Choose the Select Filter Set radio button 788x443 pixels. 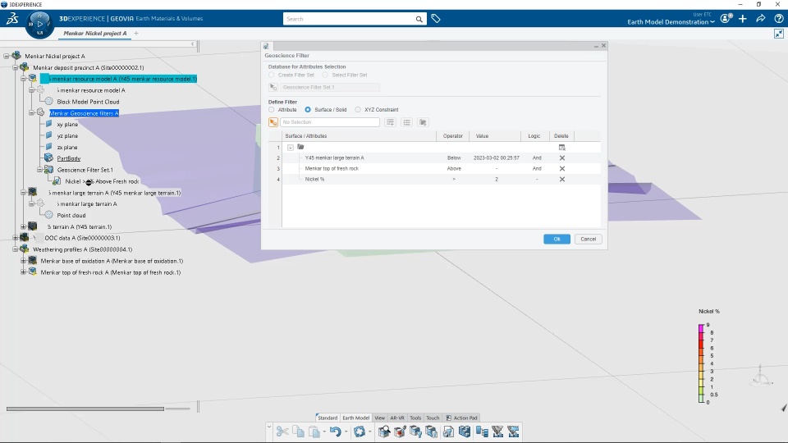[x=325, y=75]
